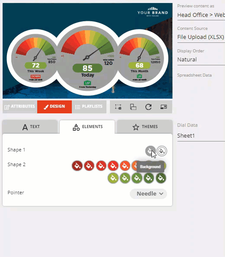225x257 pixels.
Task: Switch to the Text tab
Action: click(30, 127)
